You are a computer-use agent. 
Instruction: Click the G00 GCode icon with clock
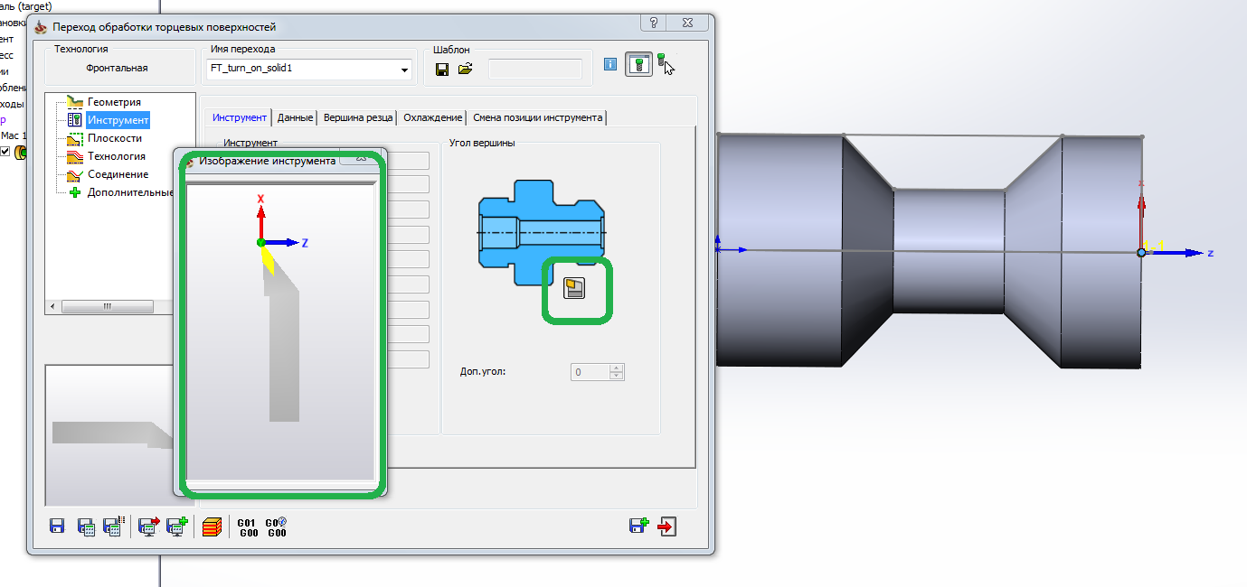point(277,527)
